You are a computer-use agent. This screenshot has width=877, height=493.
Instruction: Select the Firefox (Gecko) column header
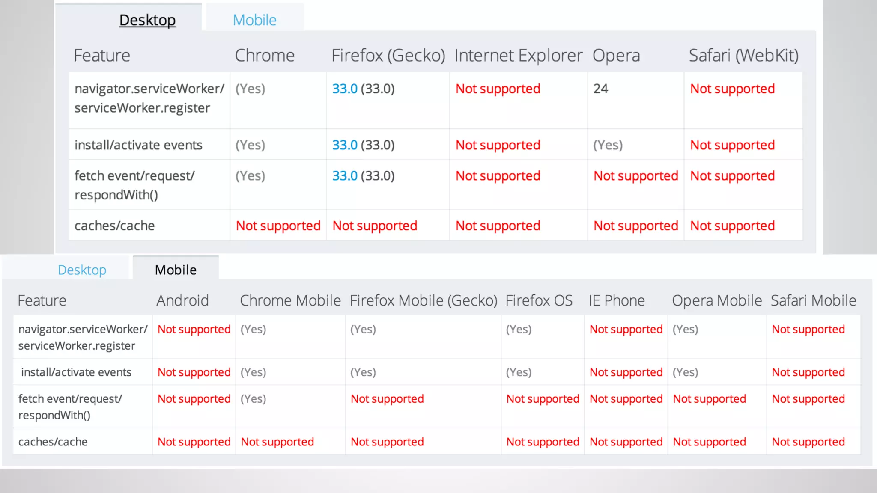click(388, 56)
